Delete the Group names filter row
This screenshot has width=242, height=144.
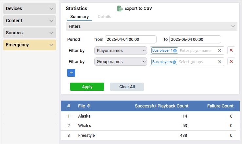[231, 62]
